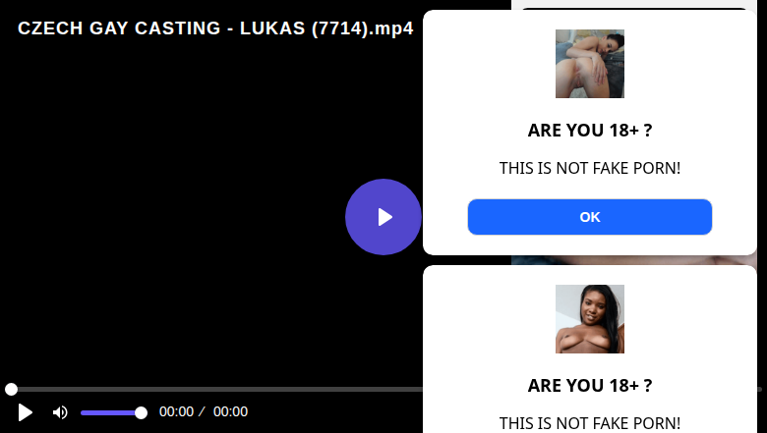Click the upper popup's subtitle text line
Screen dimensions: 767x433
589,168
